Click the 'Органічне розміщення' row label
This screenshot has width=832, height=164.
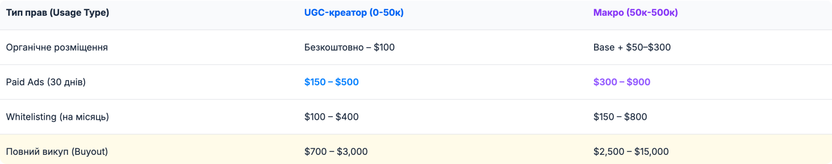pyautogui.click(x=57, y=47)
